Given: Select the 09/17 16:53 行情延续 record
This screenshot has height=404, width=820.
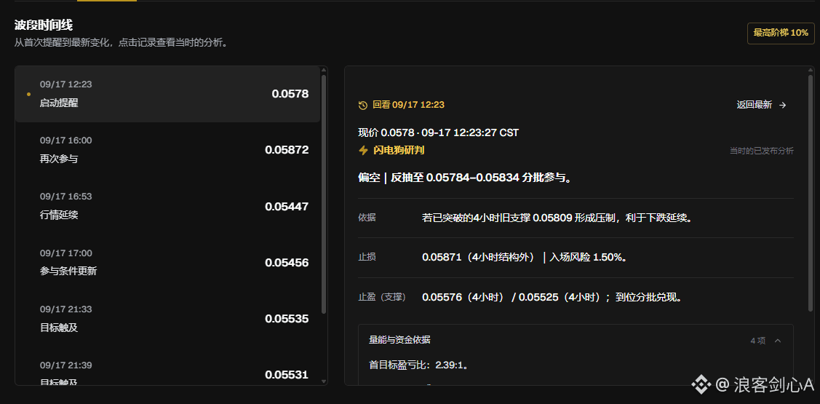Looking at the screenshot, I should coord(168,206).
